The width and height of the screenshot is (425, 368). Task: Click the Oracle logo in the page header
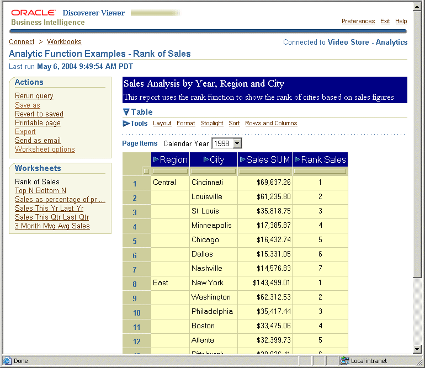coord(33,12)
